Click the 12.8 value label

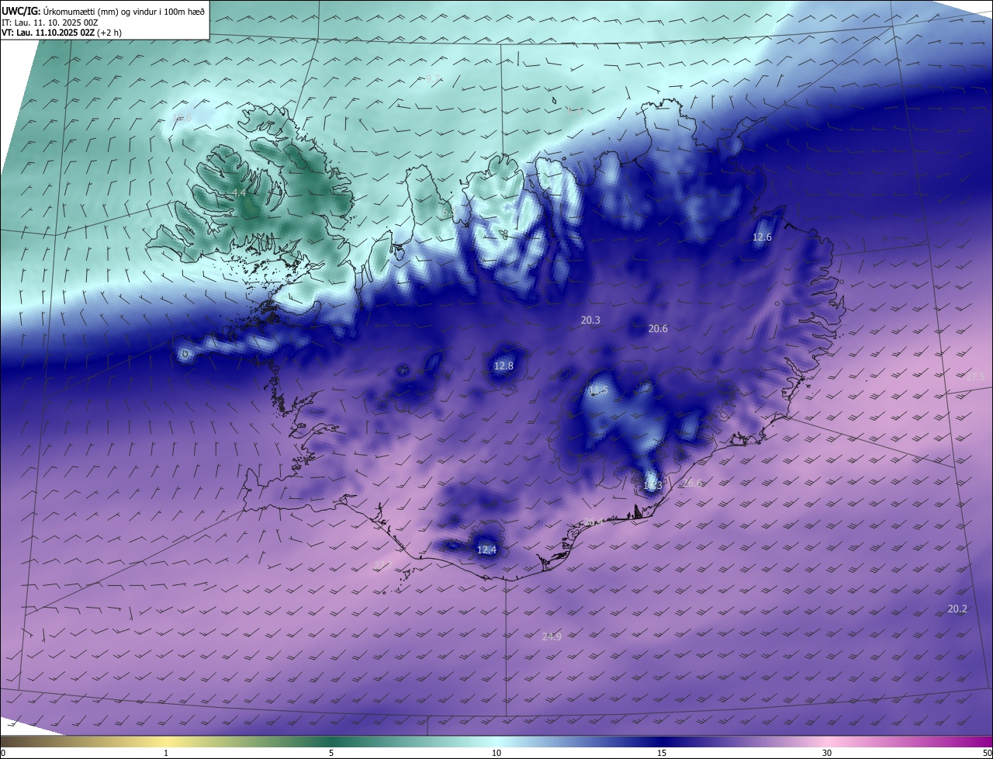[503, 366]
